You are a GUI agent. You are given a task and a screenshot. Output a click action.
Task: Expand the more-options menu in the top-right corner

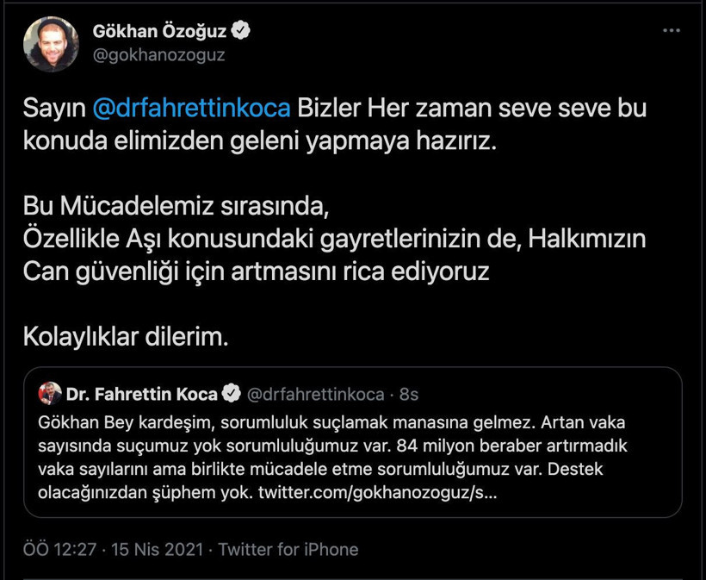pyautogui.click(x=669, y=28)
